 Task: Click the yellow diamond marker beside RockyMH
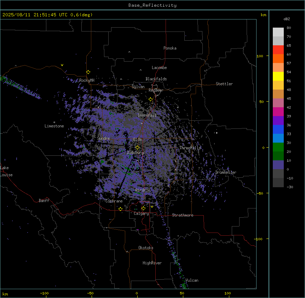click(88, 72)
